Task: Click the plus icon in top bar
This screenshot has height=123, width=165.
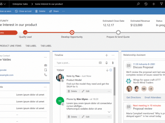Action: coord(154,4)
